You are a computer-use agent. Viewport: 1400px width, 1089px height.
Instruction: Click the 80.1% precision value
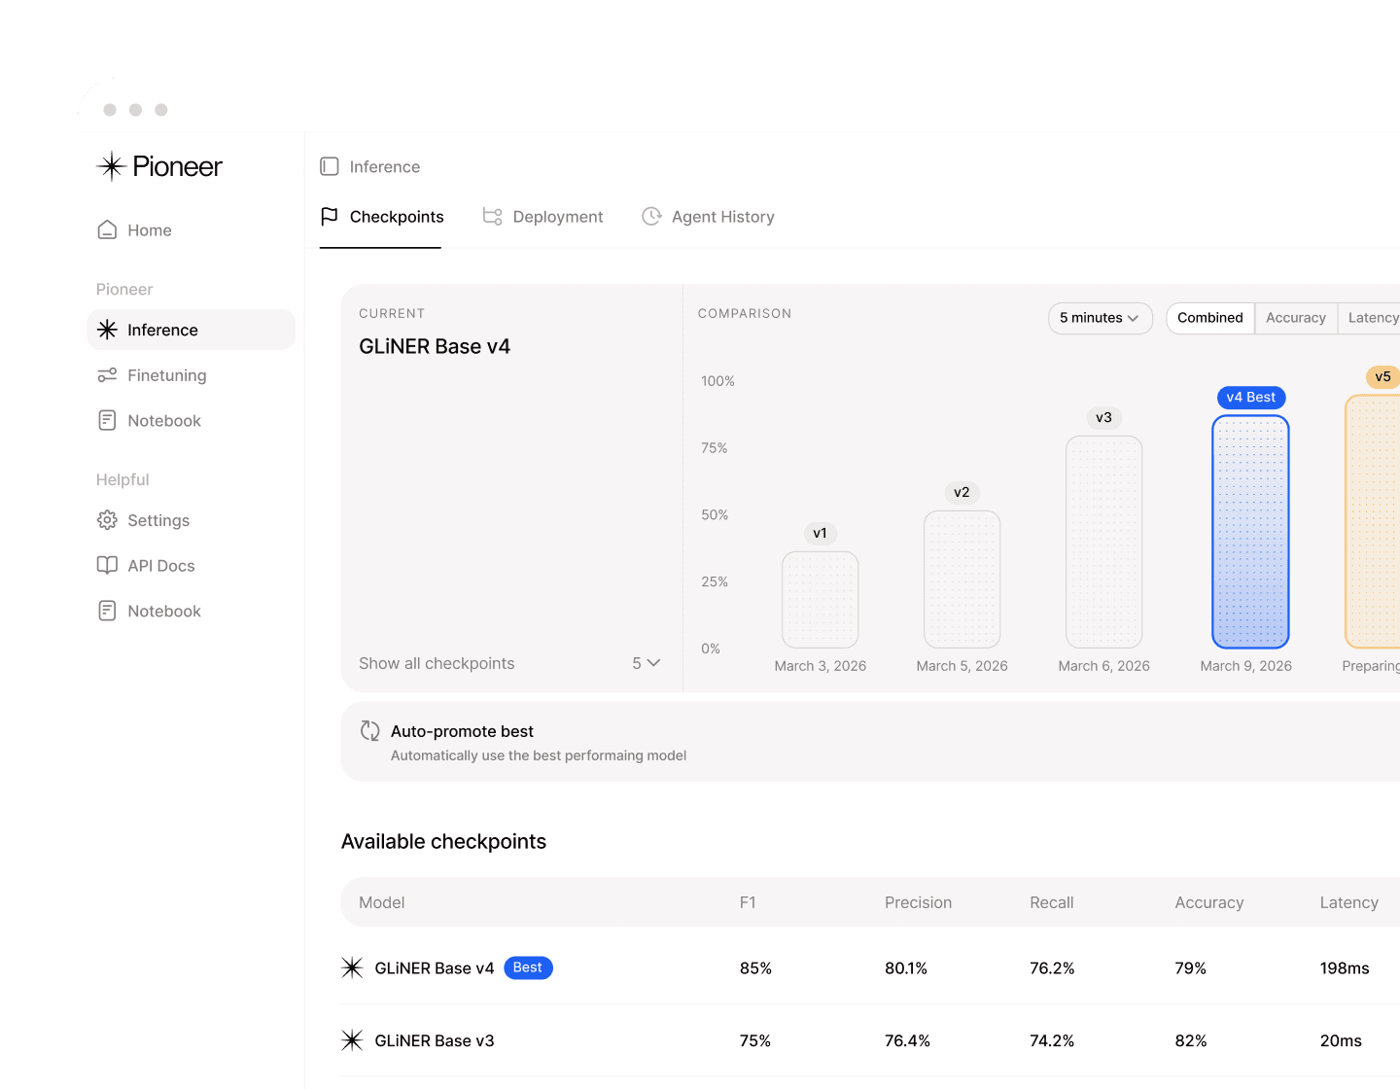pyautogui.click(x=906, y=968)
